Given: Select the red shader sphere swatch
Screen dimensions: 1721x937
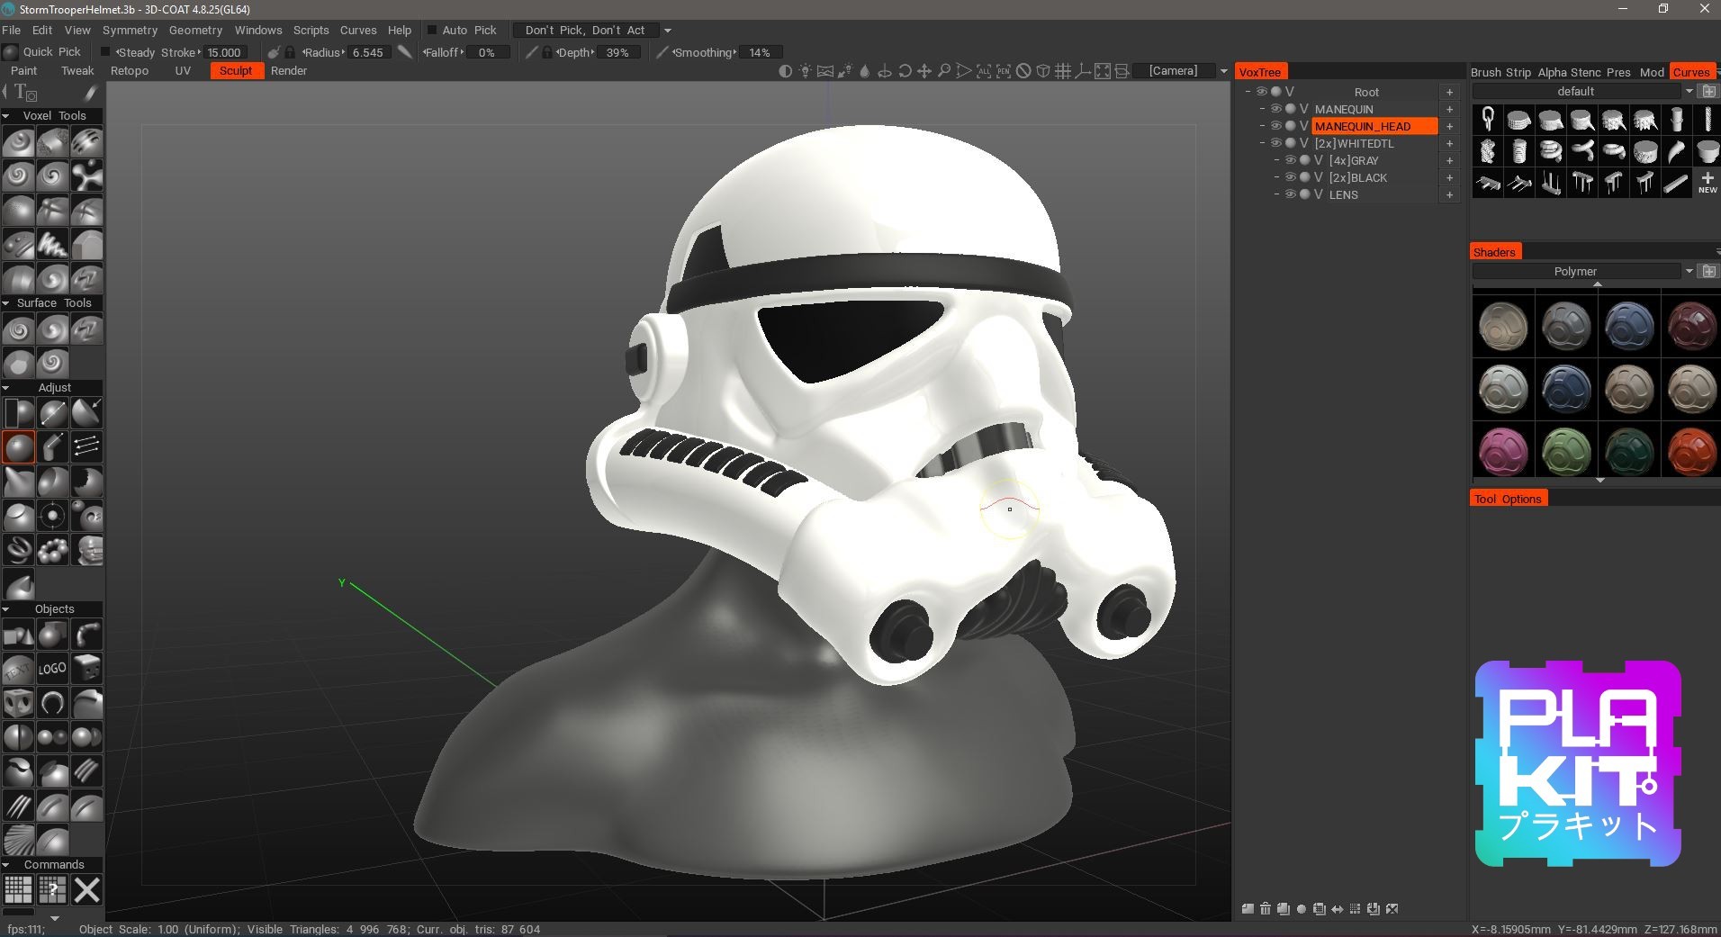Looking at the screenshot, I should [1691, 450].
